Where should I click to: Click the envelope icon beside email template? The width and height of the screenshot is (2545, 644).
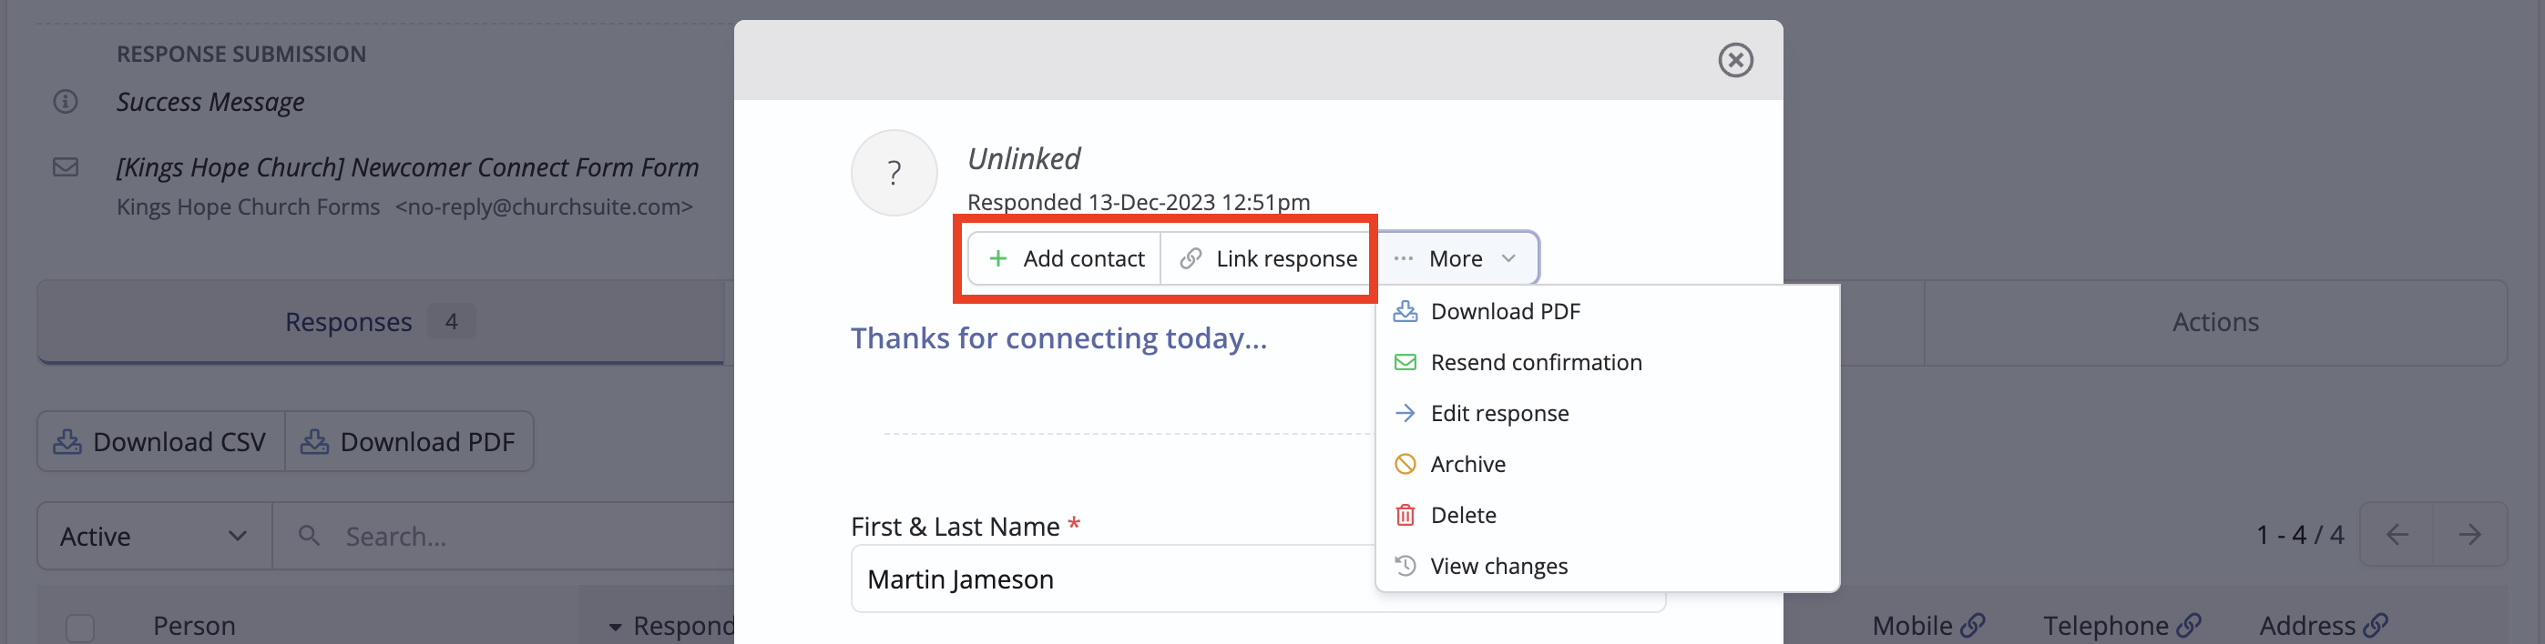[x=66, y=166]
